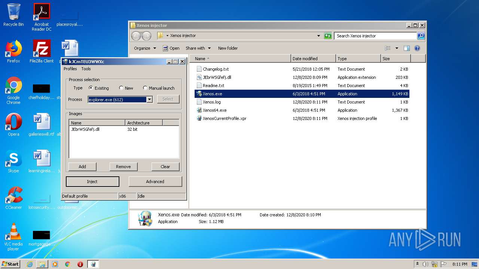
Task: Open Advanced settings button
Action: pyautogui.click(x=155, y=182)
